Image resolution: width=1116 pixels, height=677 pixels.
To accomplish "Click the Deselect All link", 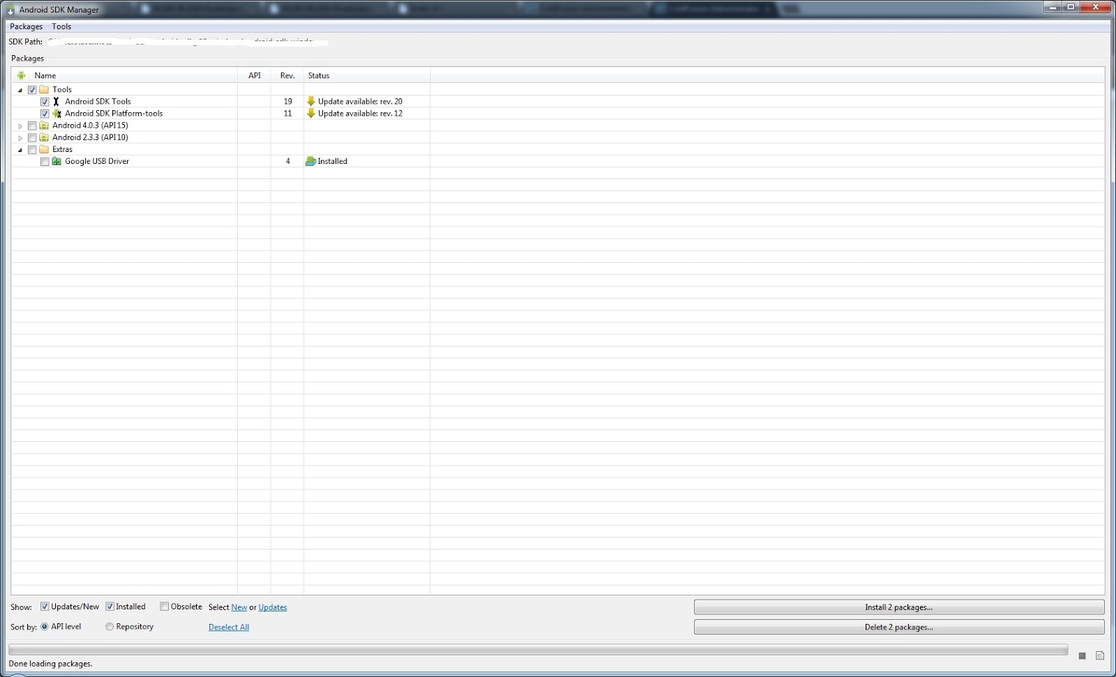I will click(229, 627).
